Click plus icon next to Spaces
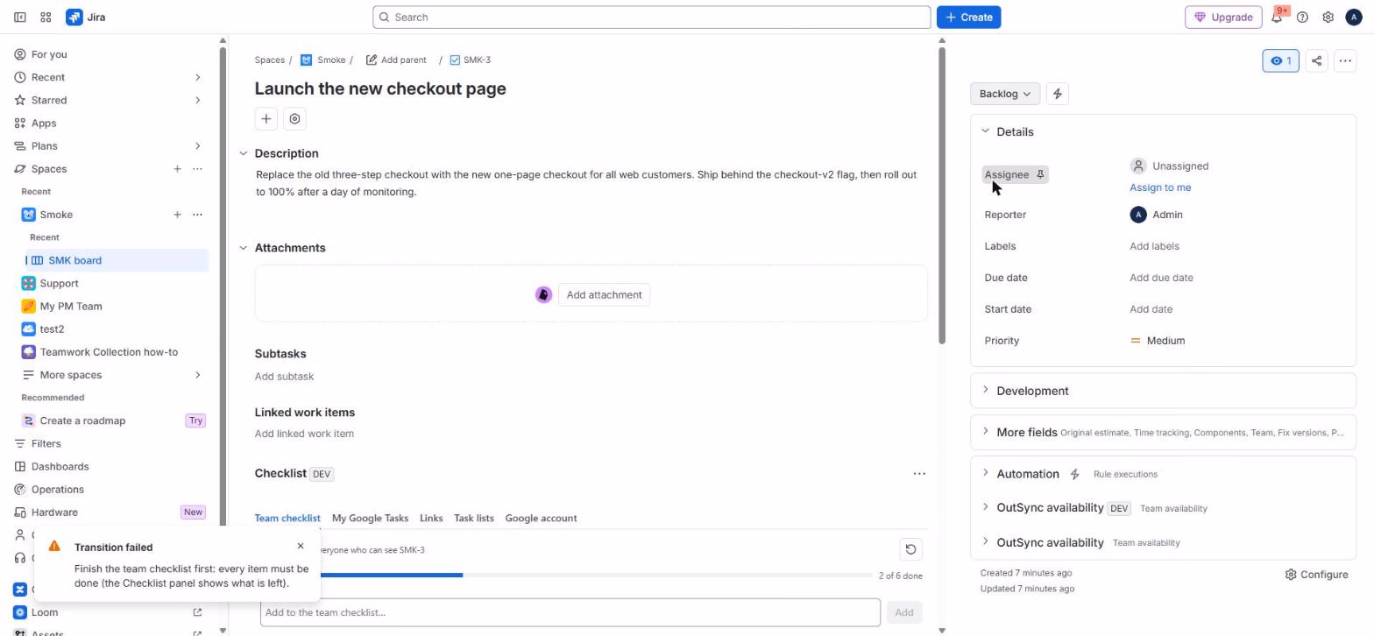 (177, 169)
